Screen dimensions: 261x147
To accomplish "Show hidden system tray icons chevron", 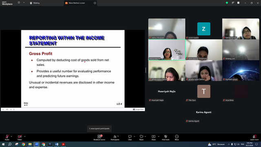I will tap(229, 144).
